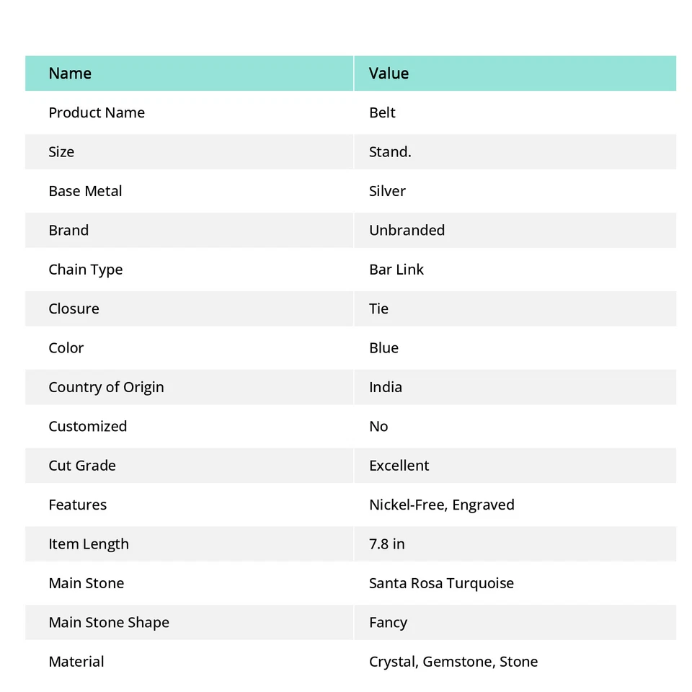This screenshot has height=692, width=692.
Task: Click the Belt value cell
Action: [382, 112]
